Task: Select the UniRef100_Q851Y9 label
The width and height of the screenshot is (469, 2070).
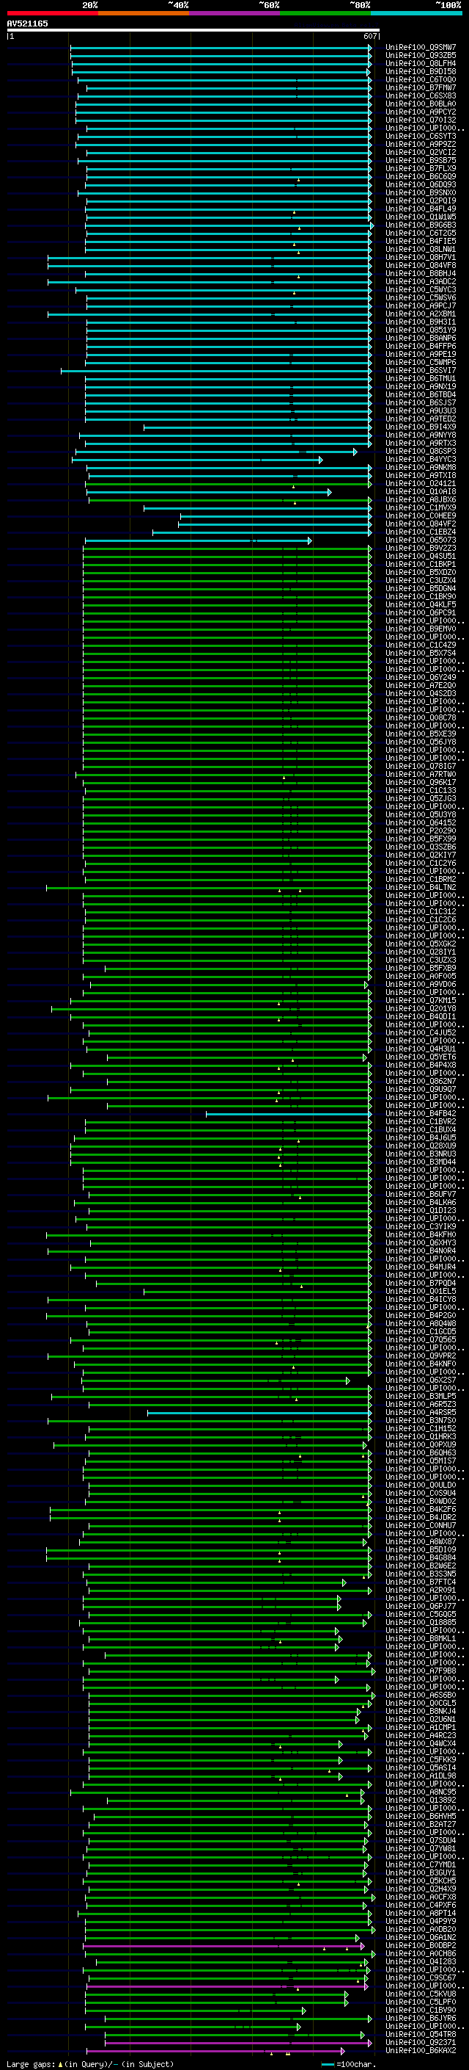Action: coord(421,330)
